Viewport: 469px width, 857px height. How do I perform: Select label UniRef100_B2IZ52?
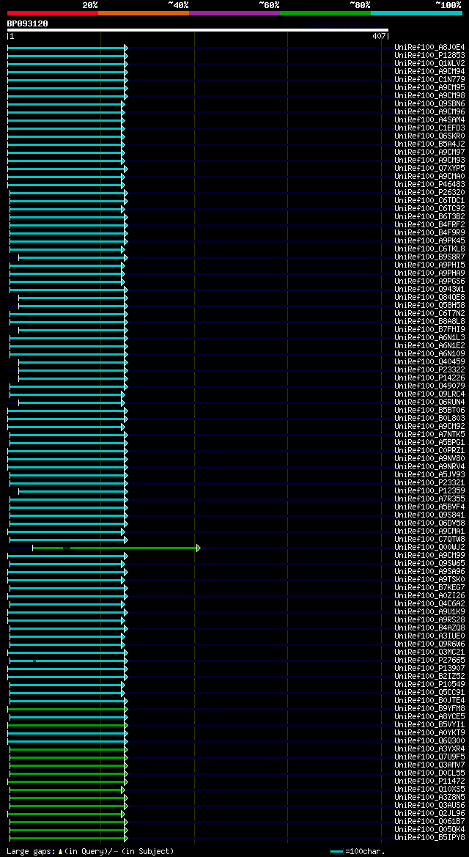tap(429, 676)
